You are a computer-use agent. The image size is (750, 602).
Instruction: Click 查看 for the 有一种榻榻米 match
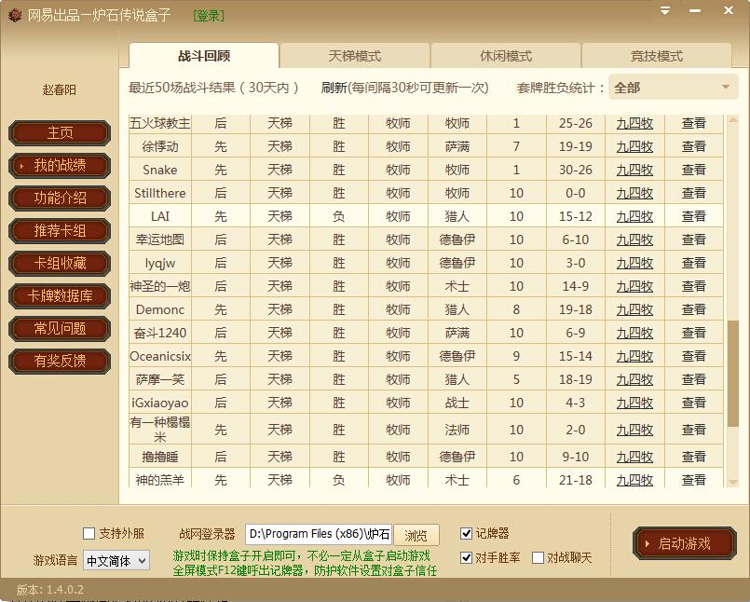(693, 430)
